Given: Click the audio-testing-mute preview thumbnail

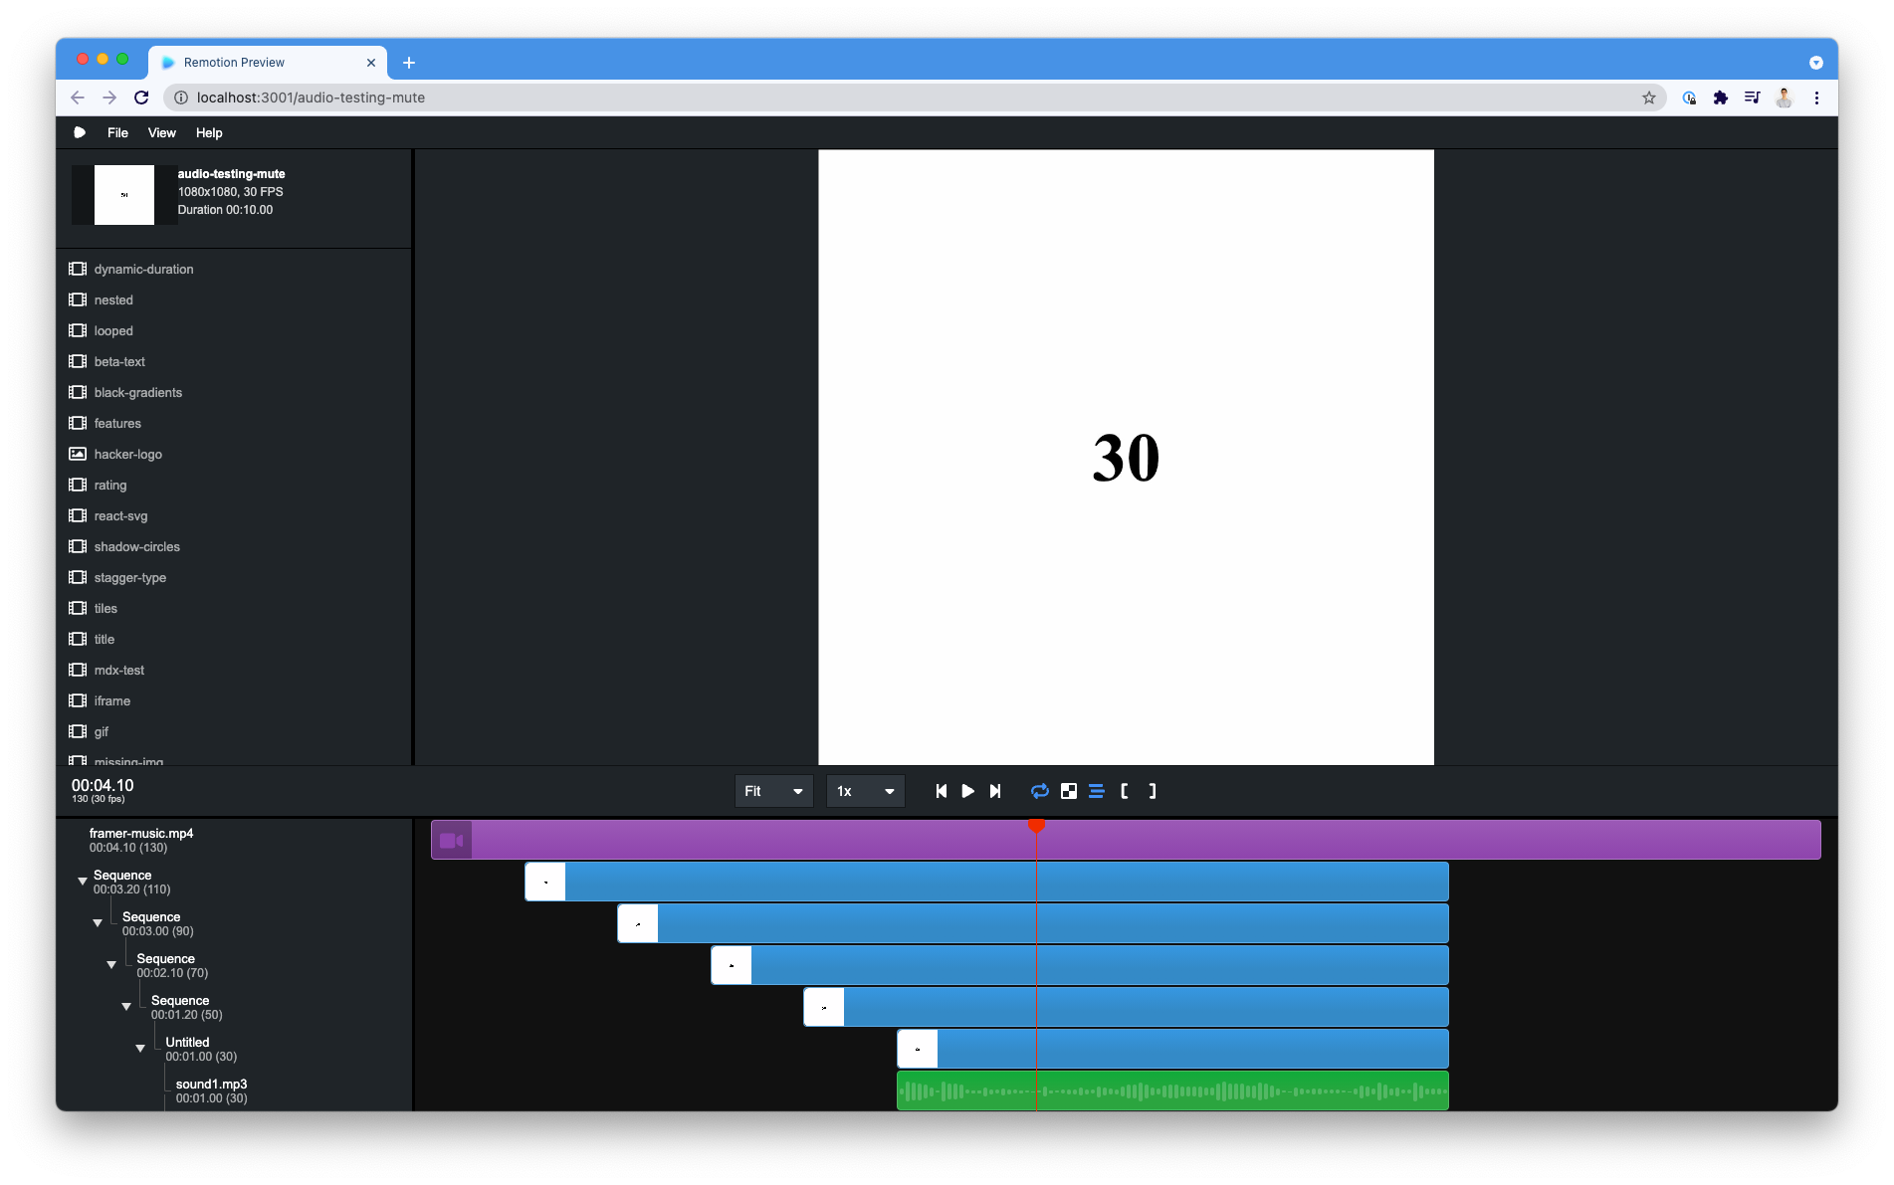Looking at the screenshot, I should (x=123, y=195).
